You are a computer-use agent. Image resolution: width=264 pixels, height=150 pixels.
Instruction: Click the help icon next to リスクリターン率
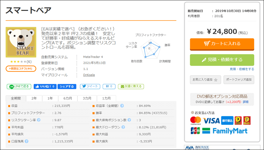tap(39, 120)
